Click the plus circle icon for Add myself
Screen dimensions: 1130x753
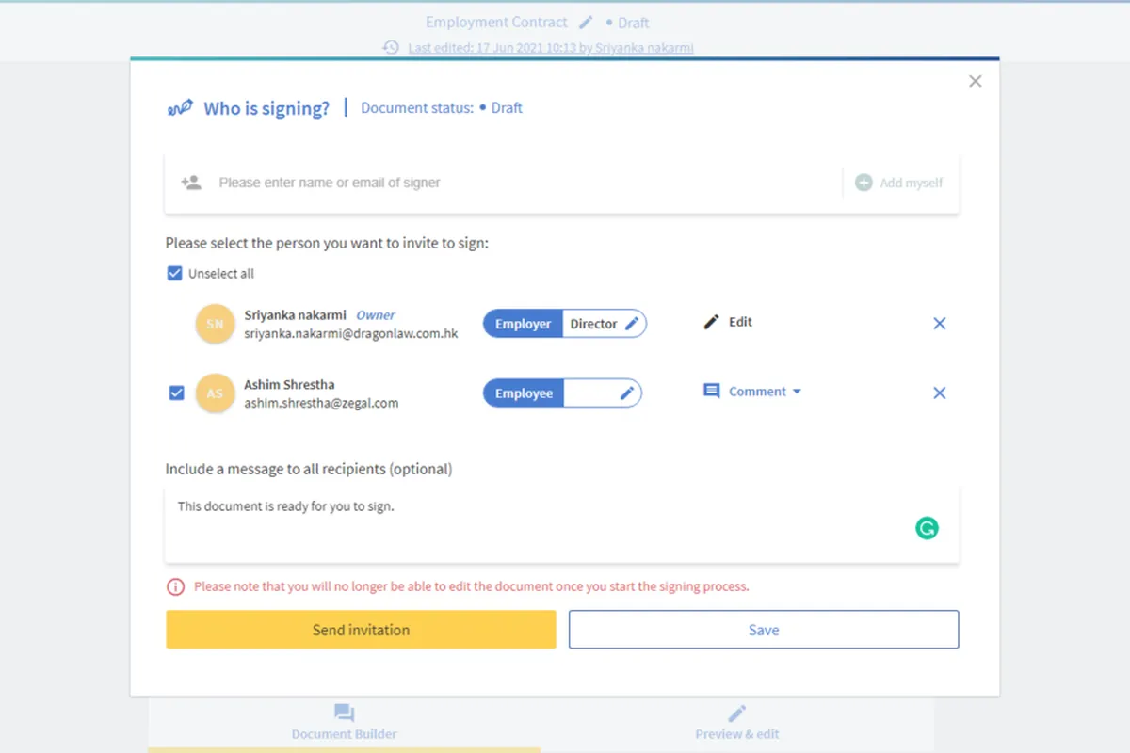pos(864,183)
